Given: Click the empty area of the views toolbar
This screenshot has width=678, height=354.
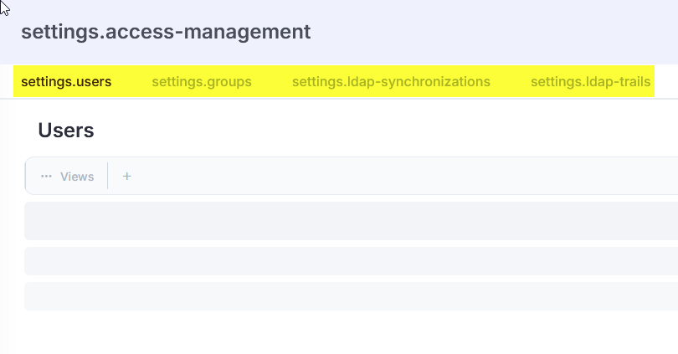Looking at the screenshot, I should click(x=402, y=177).
